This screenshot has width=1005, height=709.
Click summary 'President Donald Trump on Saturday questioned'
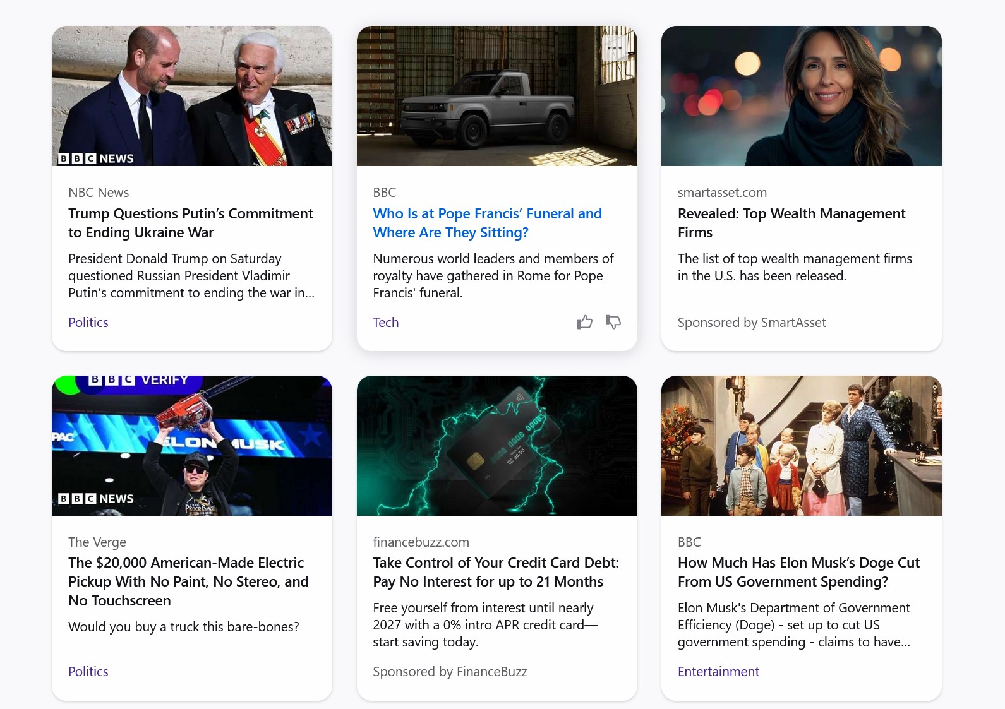click(x=191, y=276)
